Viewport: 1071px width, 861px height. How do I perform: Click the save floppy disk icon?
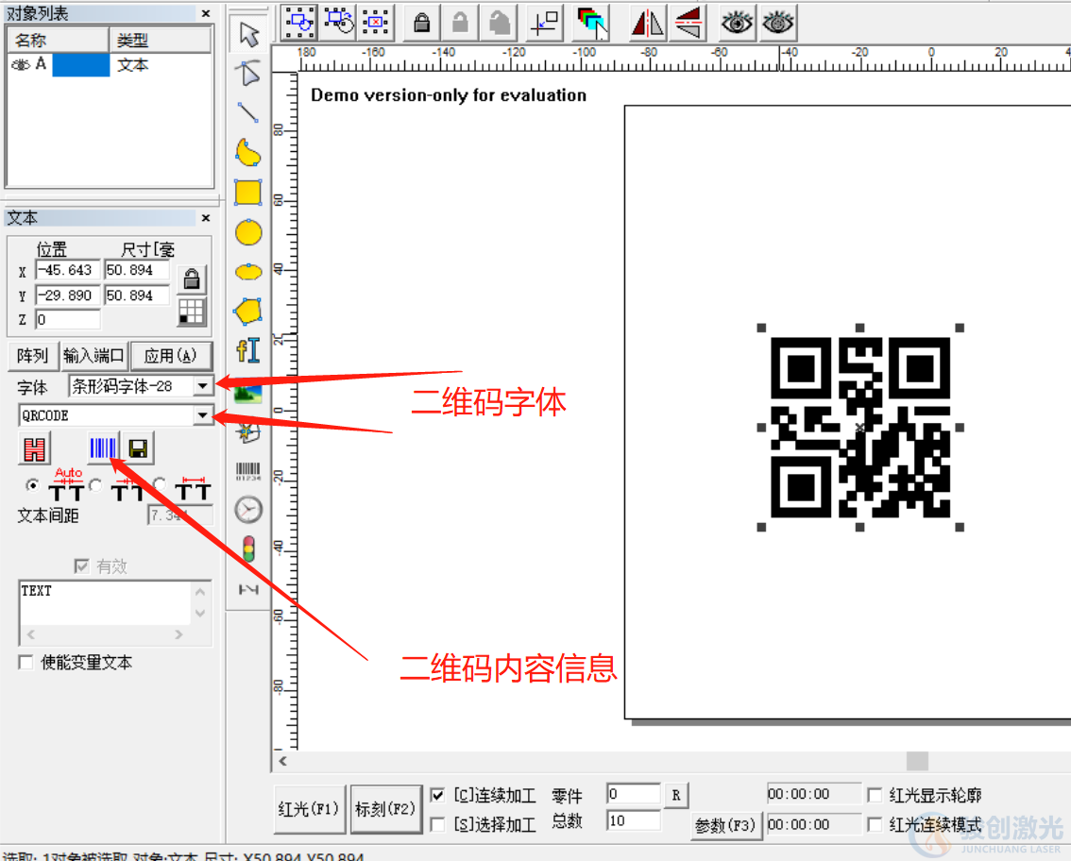click(139, 447)
